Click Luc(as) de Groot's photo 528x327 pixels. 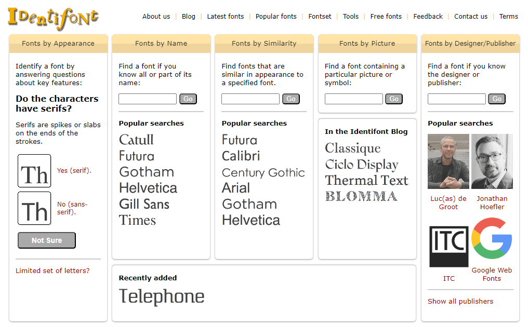click(x=448, y=161)
